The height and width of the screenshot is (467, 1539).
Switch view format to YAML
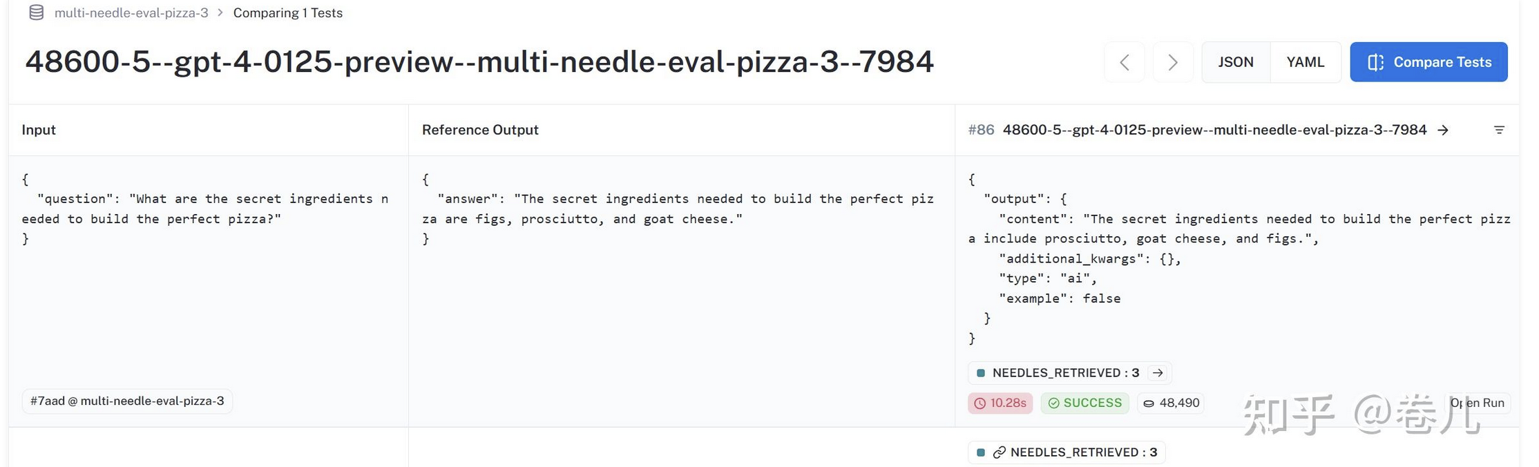(1305, 62)
